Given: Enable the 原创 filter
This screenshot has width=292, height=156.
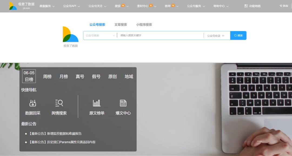Looking at the screenshot, I should 112,76.
